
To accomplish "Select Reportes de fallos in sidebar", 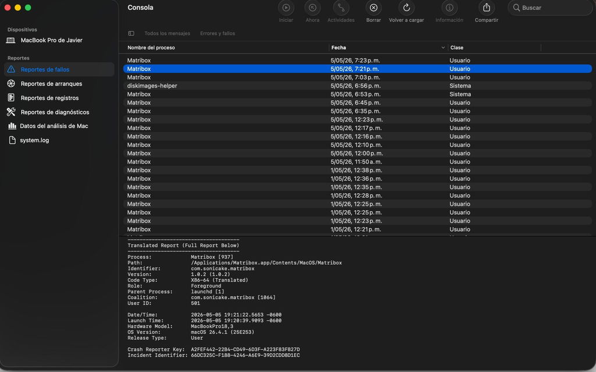I will click(x=59, y=69).
